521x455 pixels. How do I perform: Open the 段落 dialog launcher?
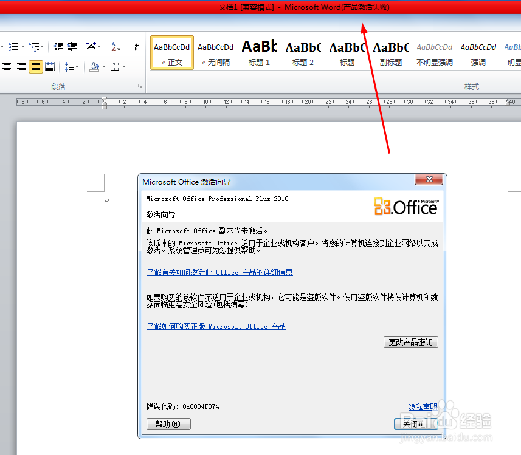pos(140,86)
